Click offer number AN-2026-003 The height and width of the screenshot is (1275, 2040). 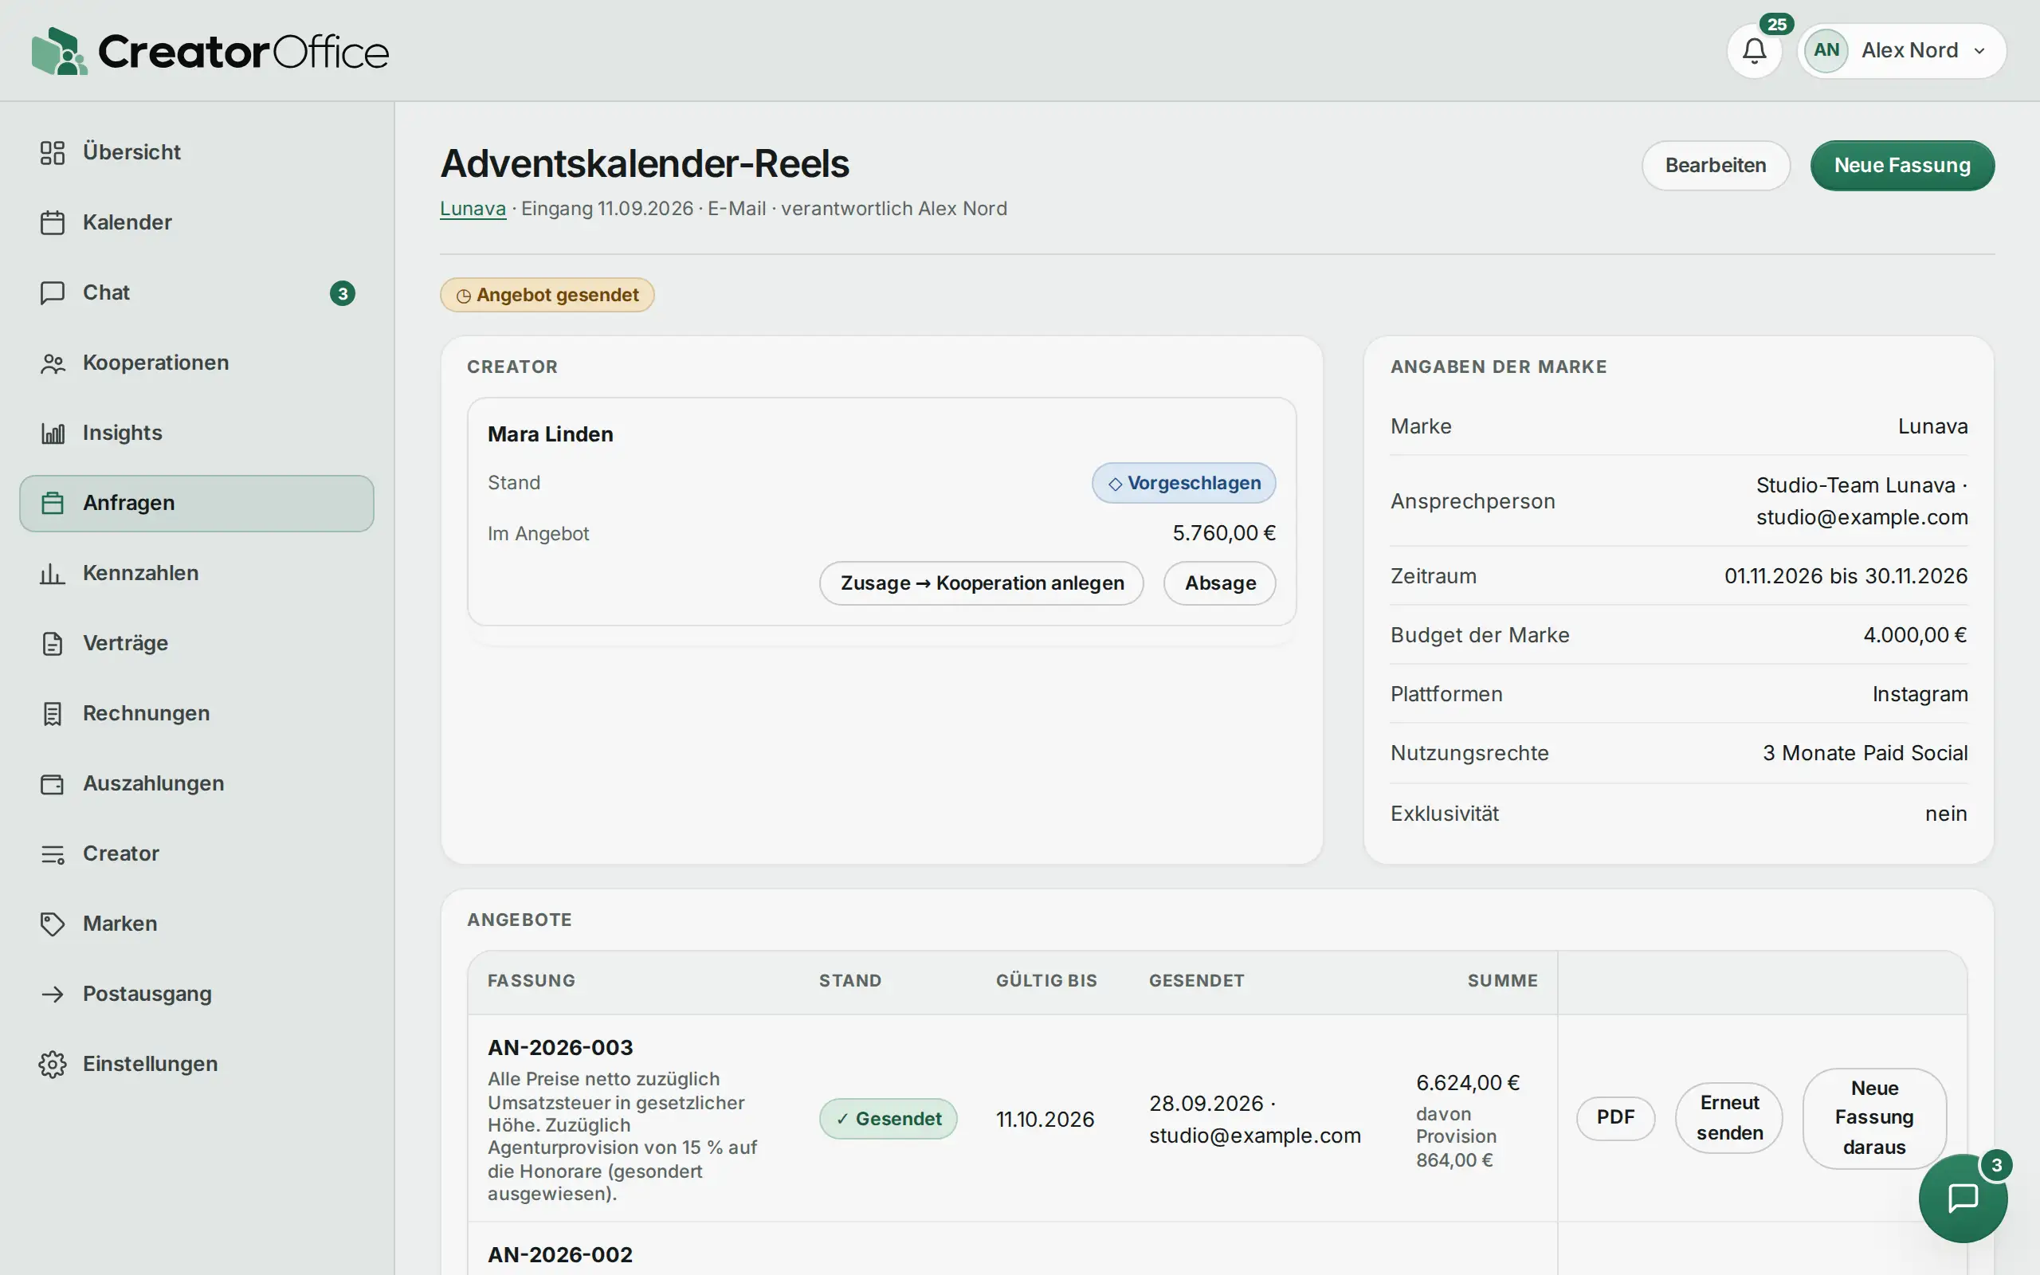tap(559, 1047)
